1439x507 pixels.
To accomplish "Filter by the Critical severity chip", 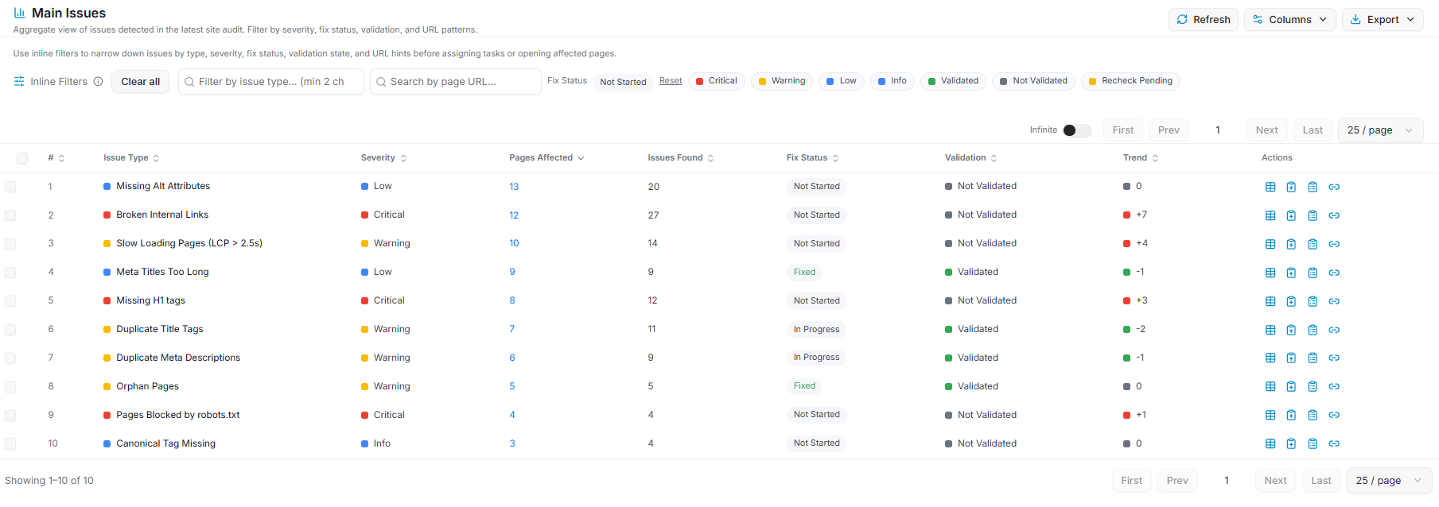I will 717,81.
